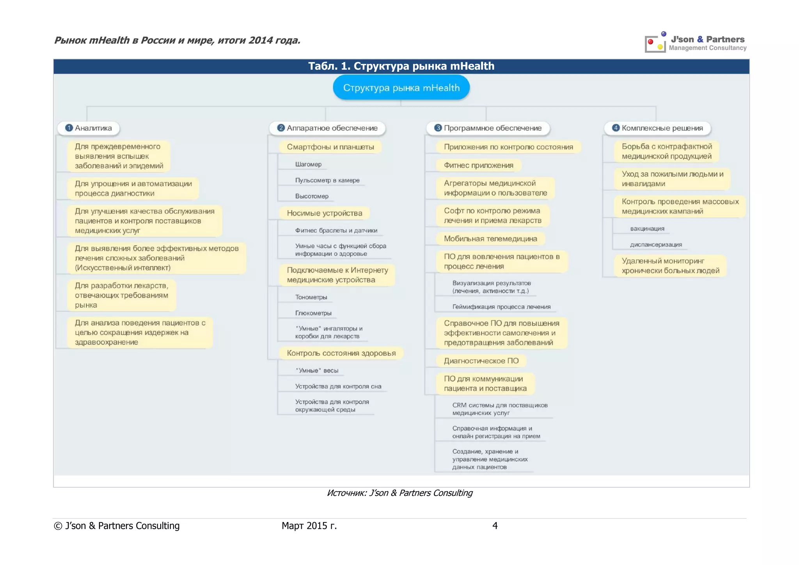
Task: Click the Приложения по контролю состояния node
Action: coord(508,147)
